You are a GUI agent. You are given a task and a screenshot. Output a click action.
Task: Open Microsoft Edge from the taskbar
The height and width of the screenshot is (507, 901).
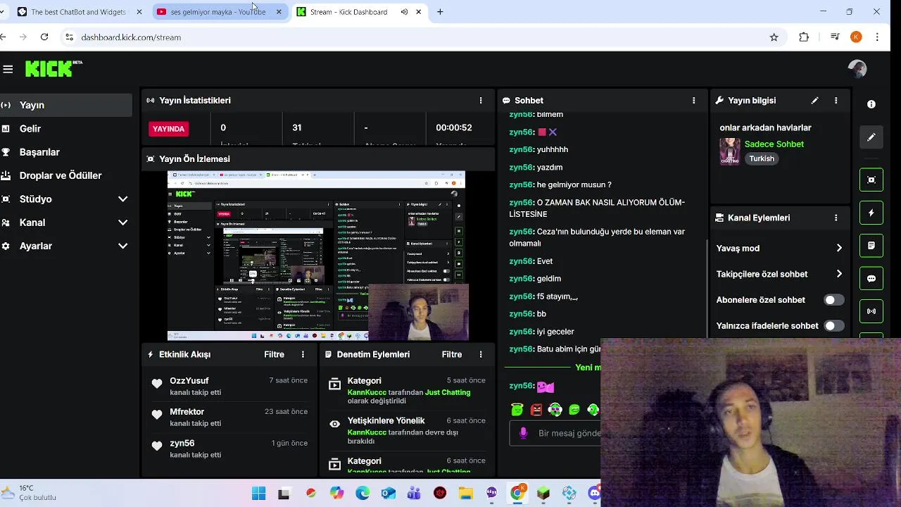(x=363, y=494)
